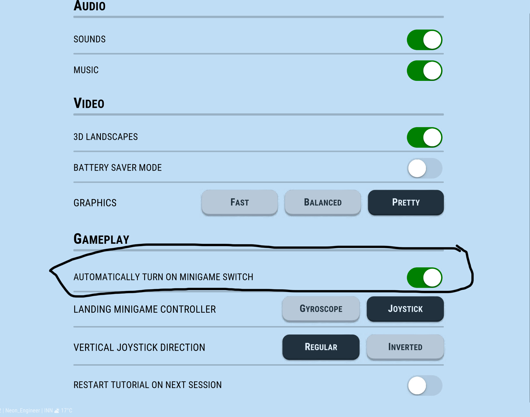Enable restart tutorial on next session
The width and height of the screenshot is (530, 417).
(x=425, y=385)
